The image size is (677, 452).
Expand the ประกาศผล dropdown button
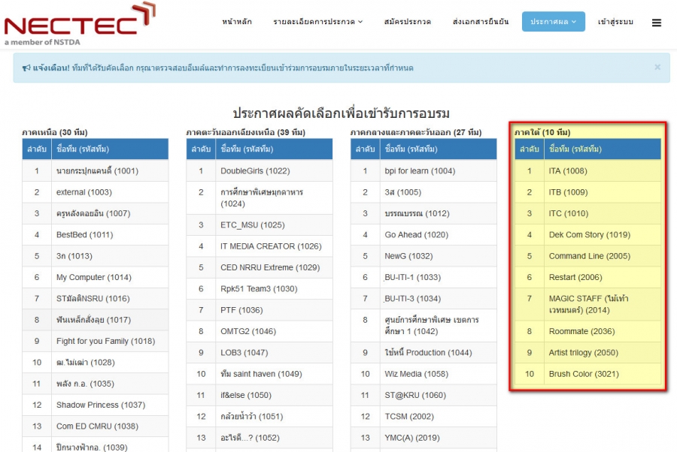pyautogui.click(x=553, y=22)
